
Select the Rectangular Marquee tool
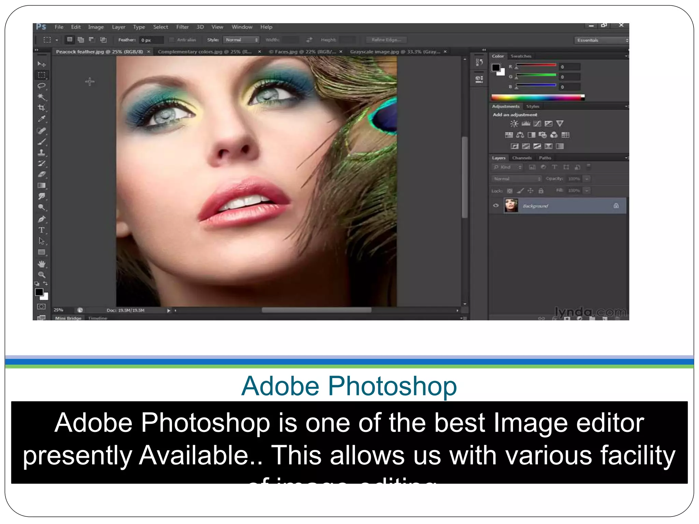pyautogui.click(x=42, y=75)
